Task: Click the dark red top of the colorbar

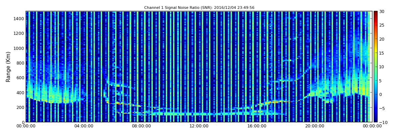Action: (x=375, y=13)
